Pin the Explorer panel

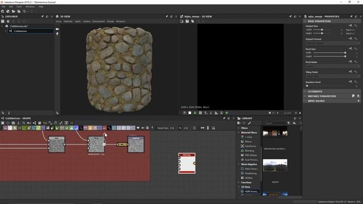point(43,16)
